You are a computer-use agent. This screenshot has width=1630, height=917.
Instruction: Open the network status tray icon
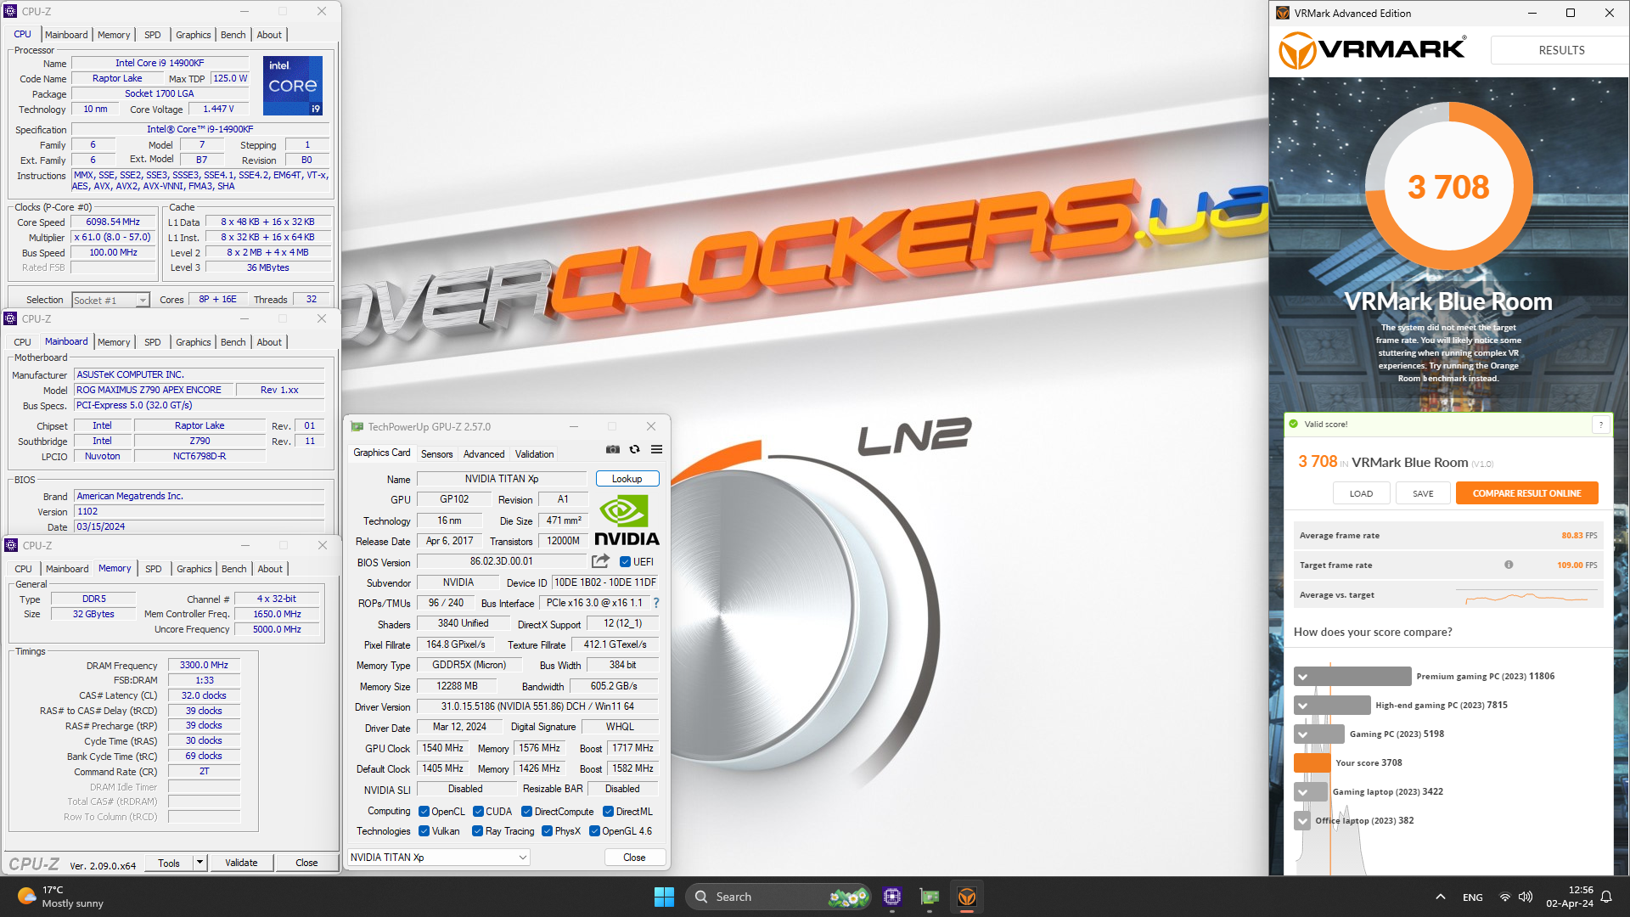click(1505, 897)
